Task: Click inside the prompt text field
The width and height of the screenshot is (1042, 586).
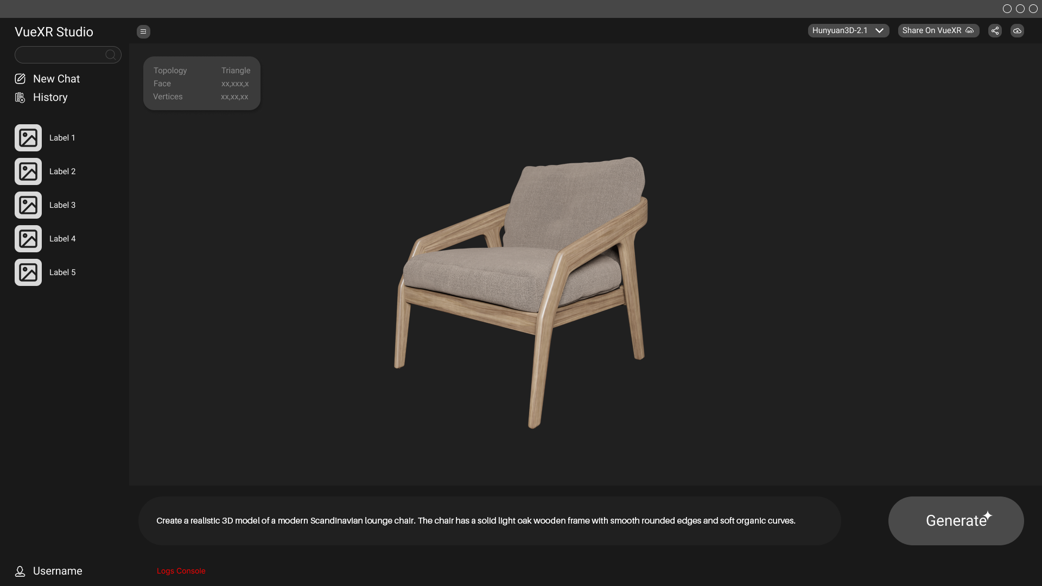Action: coord(488,520)
